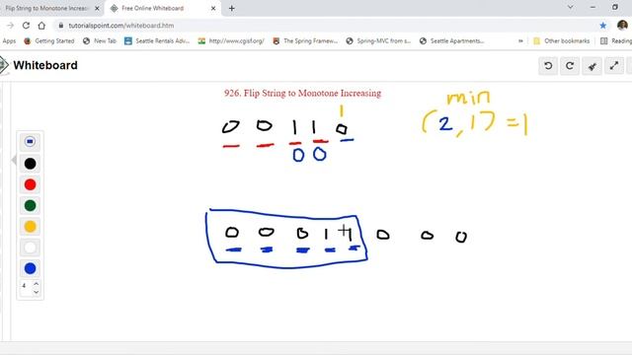Open the Spring-MVC bookmark

[378, 41]
